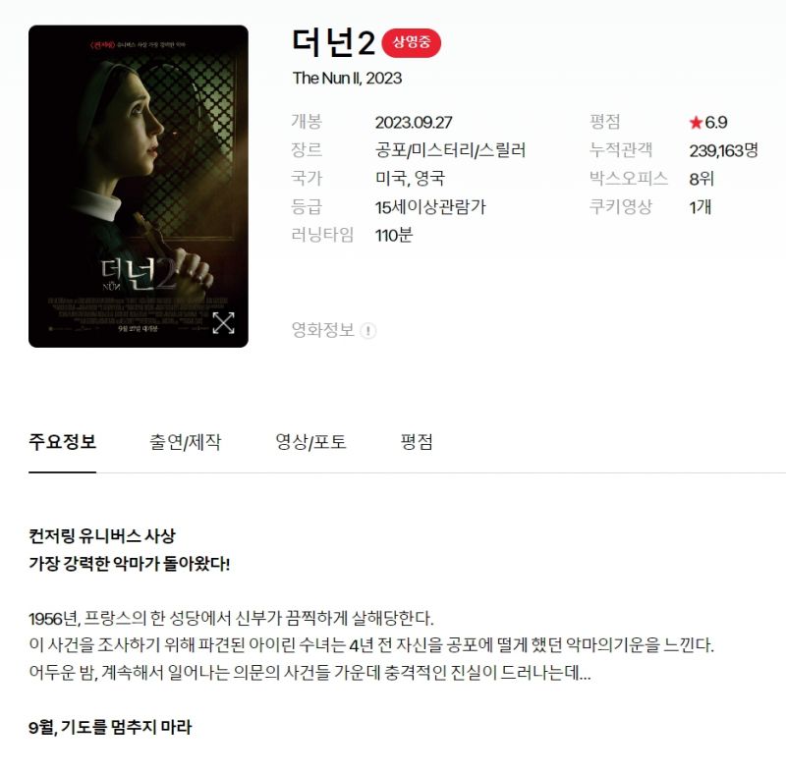Screen dimensions: 786x774
Task: Select the 평점 tab
Action: [417, 442]
